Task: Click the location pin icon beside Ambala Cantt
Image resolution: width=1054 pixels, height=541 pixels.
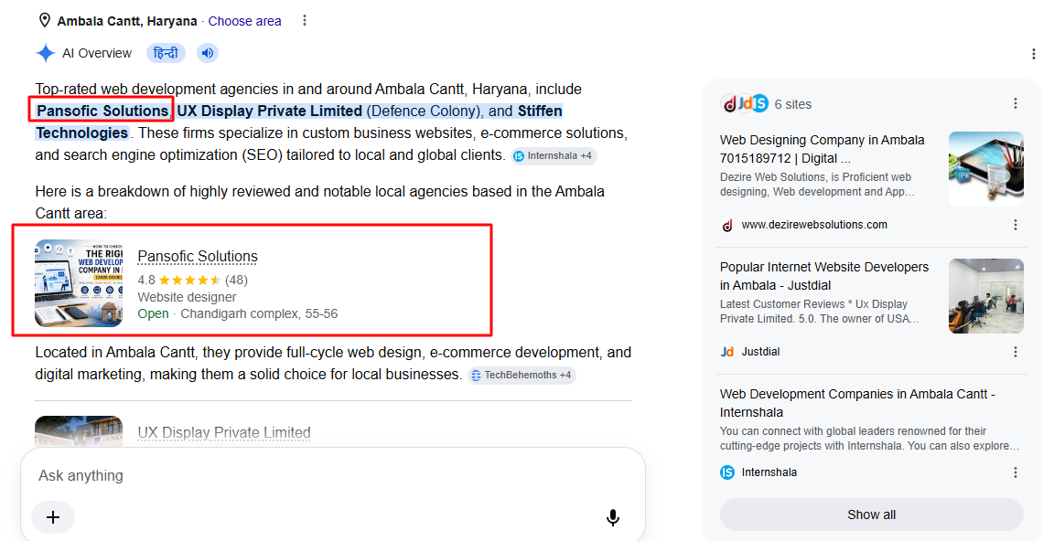Action: [44, 21]
